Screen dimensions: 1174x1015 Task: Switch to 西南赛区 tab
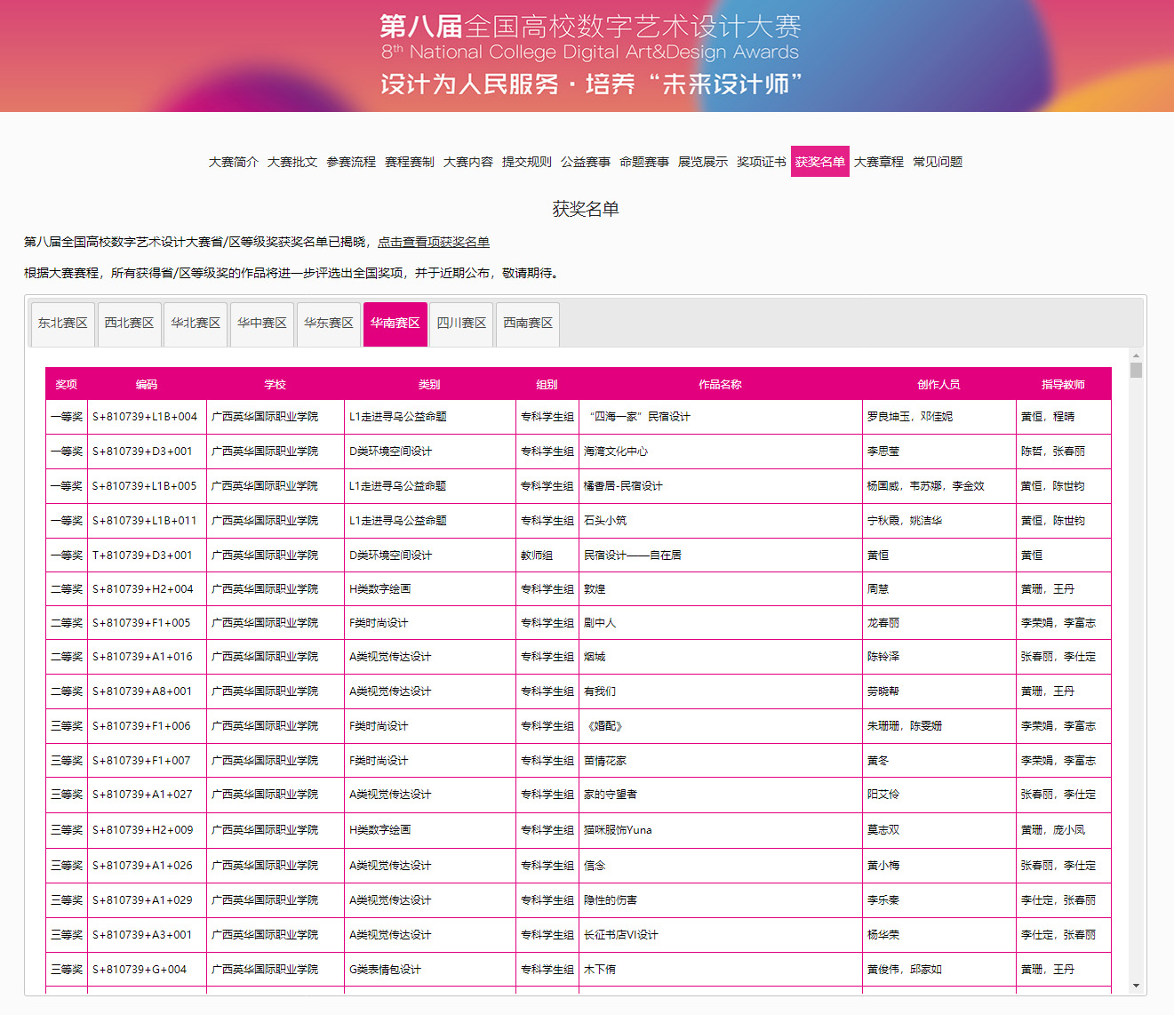coord(528,324)
